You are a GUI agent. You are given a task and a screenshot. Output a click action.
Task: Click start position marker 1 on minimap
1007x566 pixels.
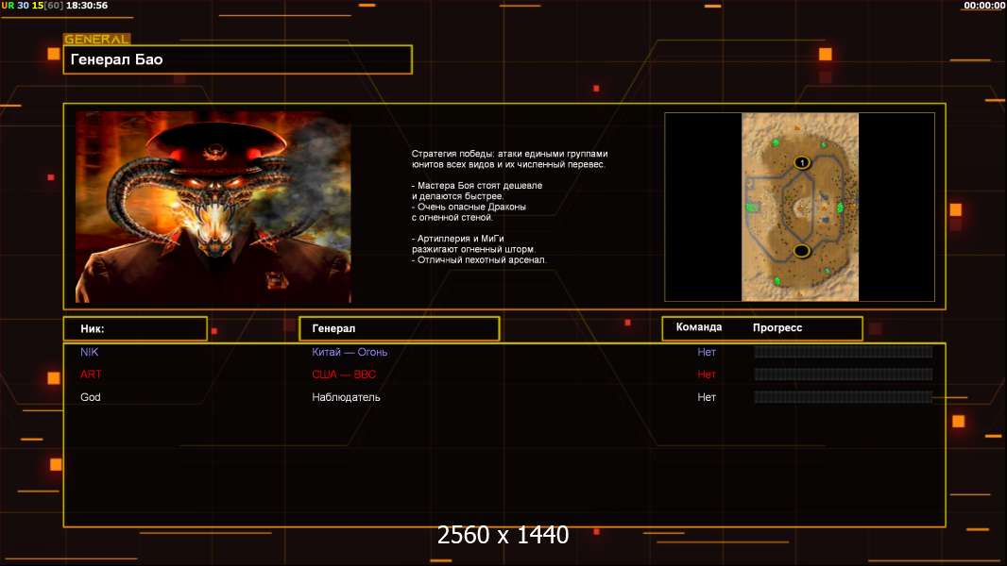[802, 162]
